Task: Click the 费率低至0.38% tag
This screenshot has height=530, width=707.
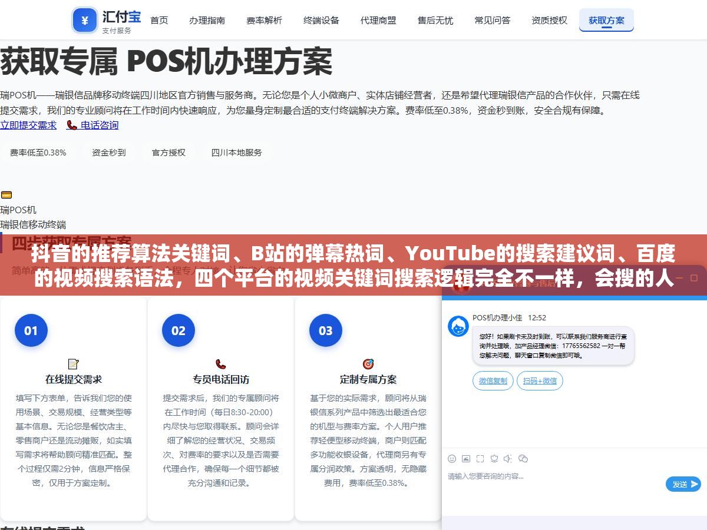Action: 38,153
